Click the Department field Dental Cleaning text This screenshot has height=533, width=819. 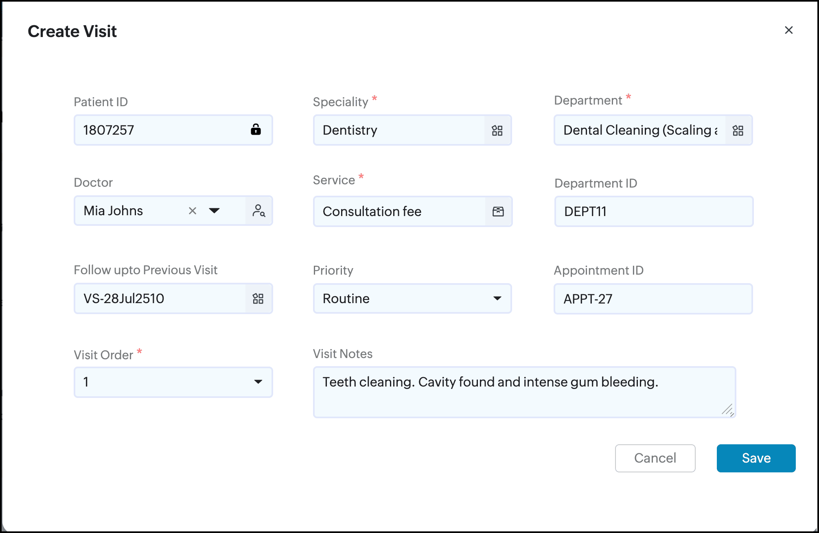[x=639, y=130]
